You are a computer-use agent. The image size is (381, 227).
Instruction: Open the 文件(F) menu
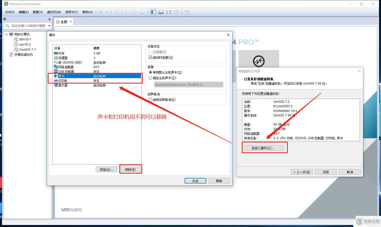[10, 12]
